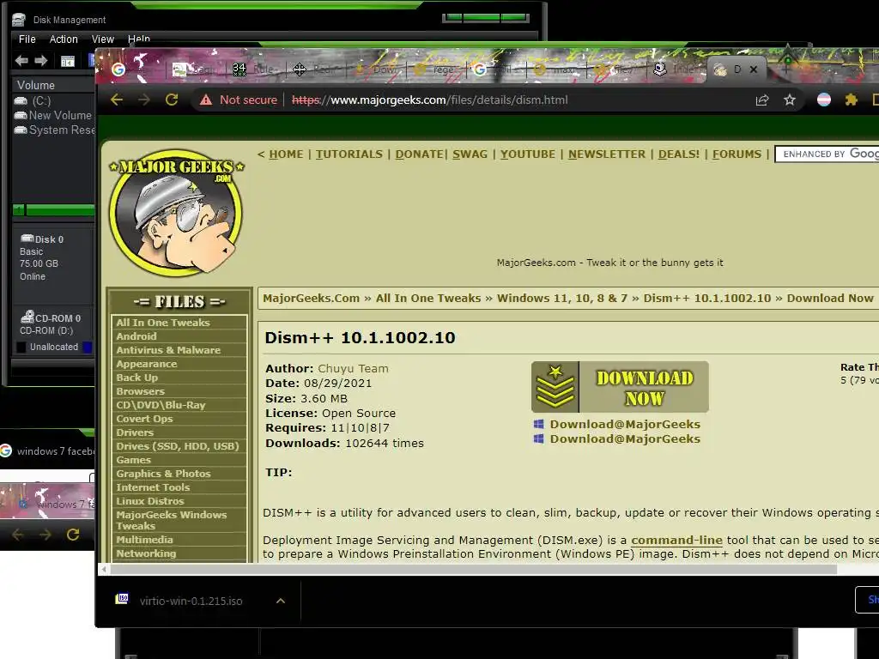This screenshot has height=659, width=879.
Task: Open the Extensions puzzle piece icon
Action: pos(851,100)
